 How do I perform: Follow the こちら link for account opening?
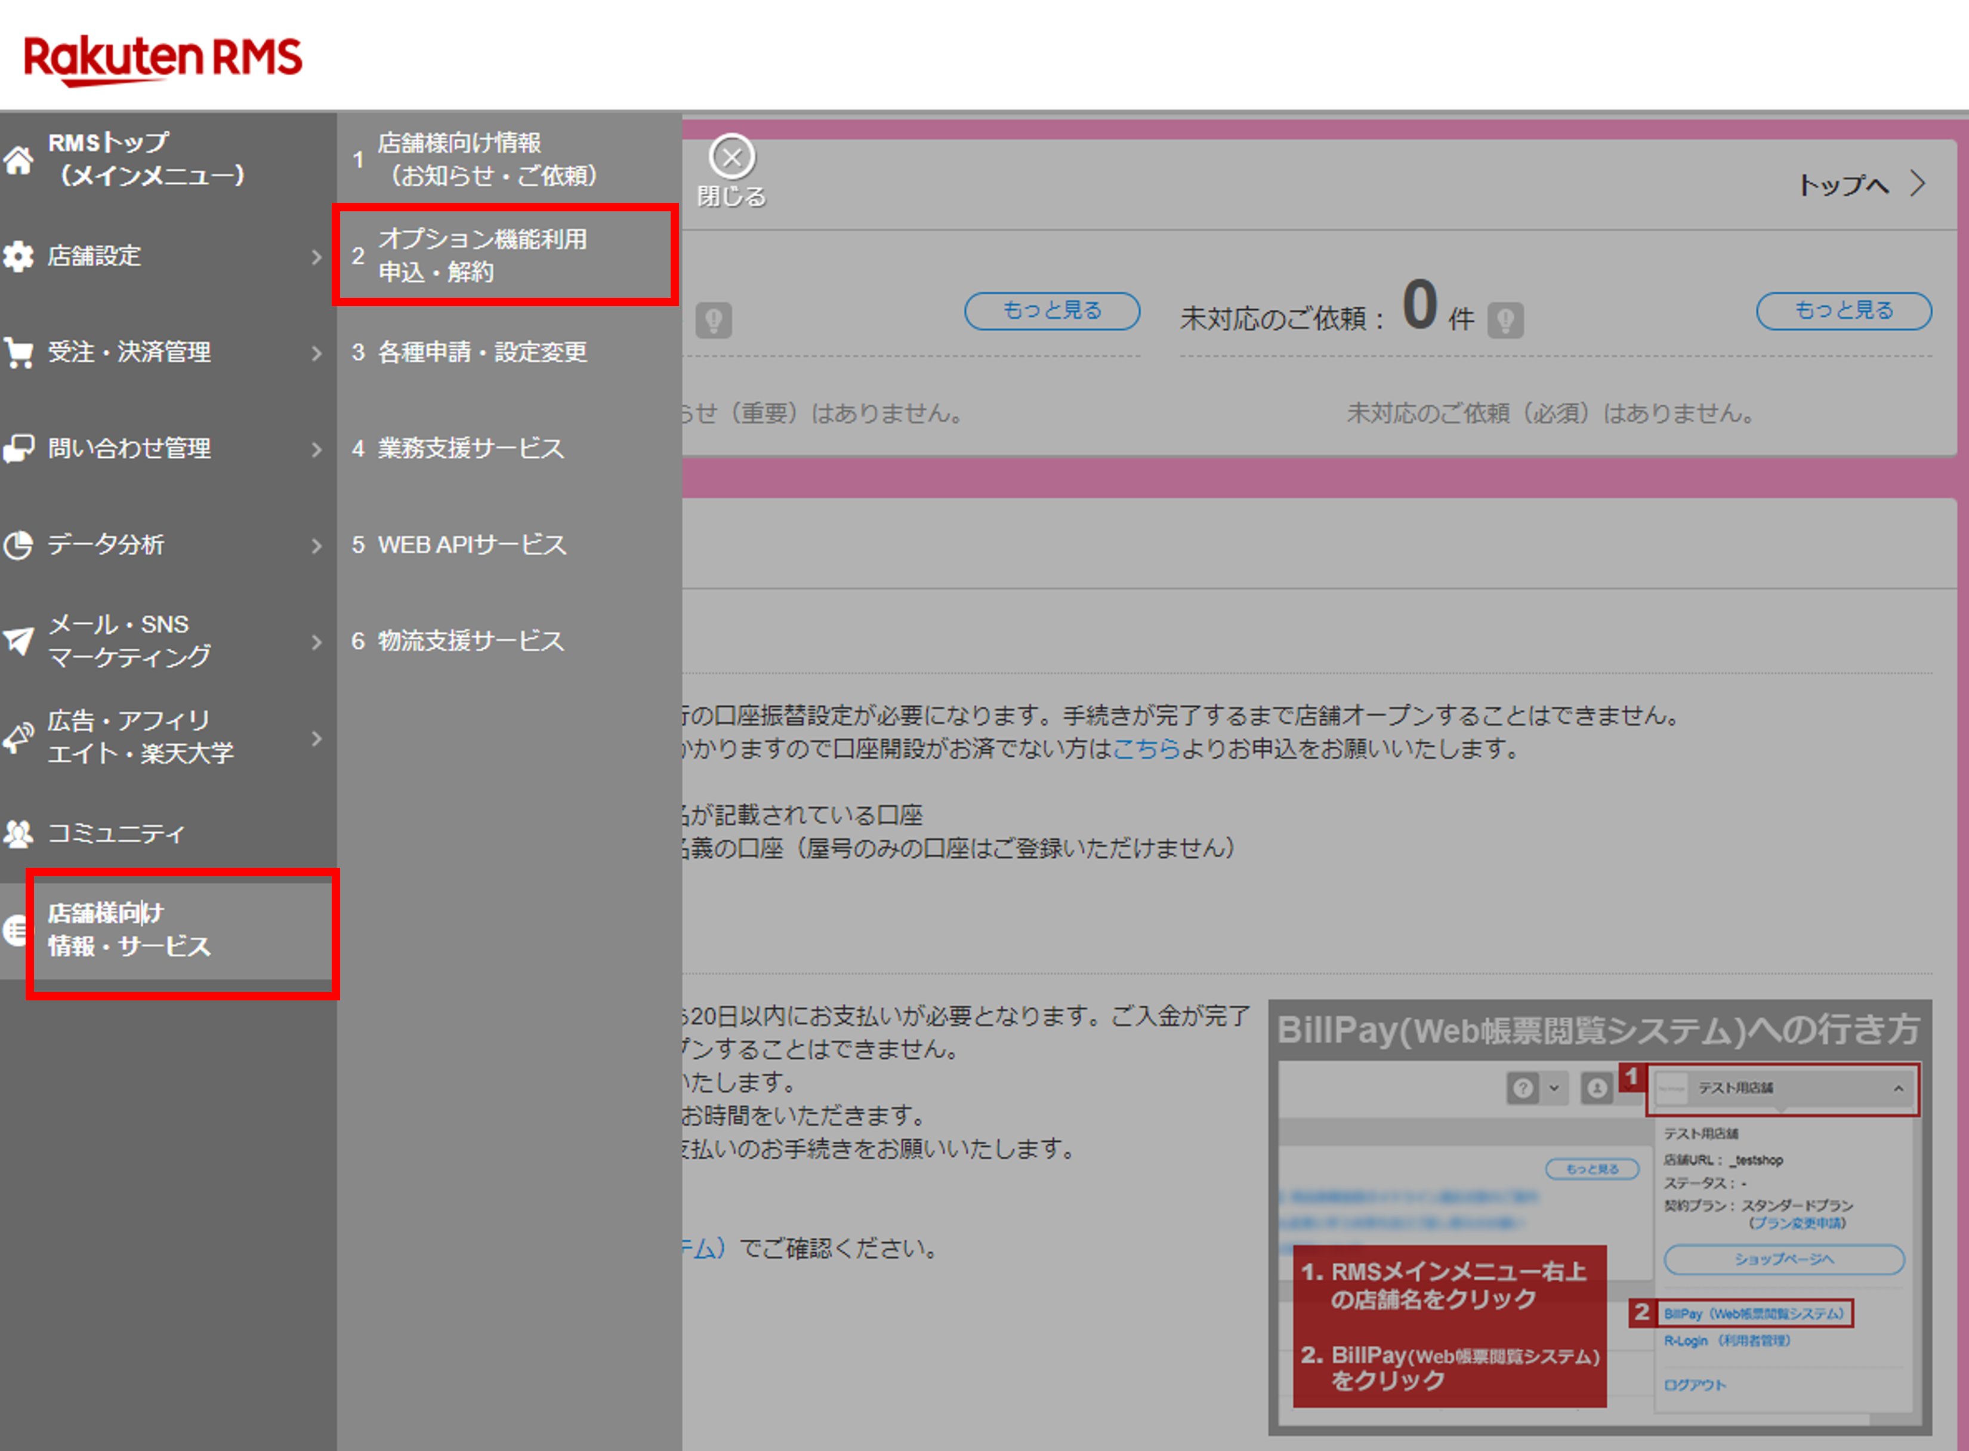tap(1146, 749)
